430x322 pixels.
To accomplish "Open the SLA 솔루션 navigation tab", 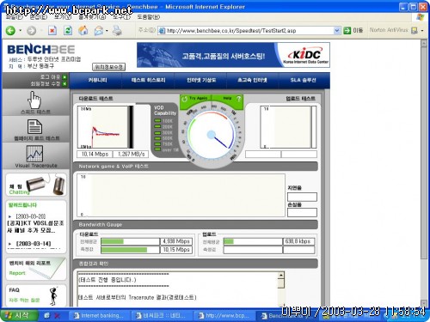I will 303,80.
